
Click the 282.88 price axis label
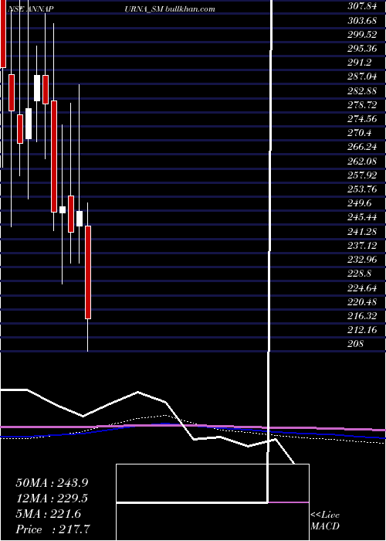click(x=362, y=90)
